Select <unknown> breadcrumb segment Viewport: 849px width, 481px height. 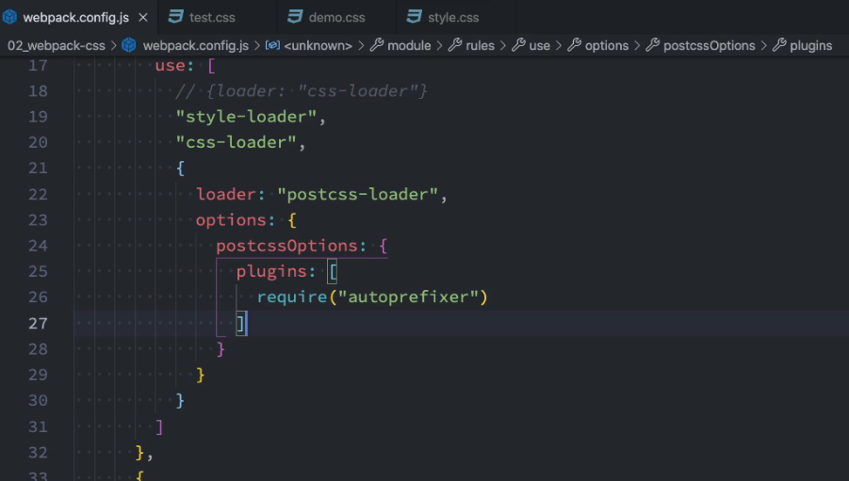318,45
